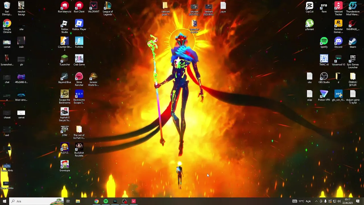The height and width of the screenshot is (205, 364).
Task: Open the valorant güzel folder
Action: (165, 9)
